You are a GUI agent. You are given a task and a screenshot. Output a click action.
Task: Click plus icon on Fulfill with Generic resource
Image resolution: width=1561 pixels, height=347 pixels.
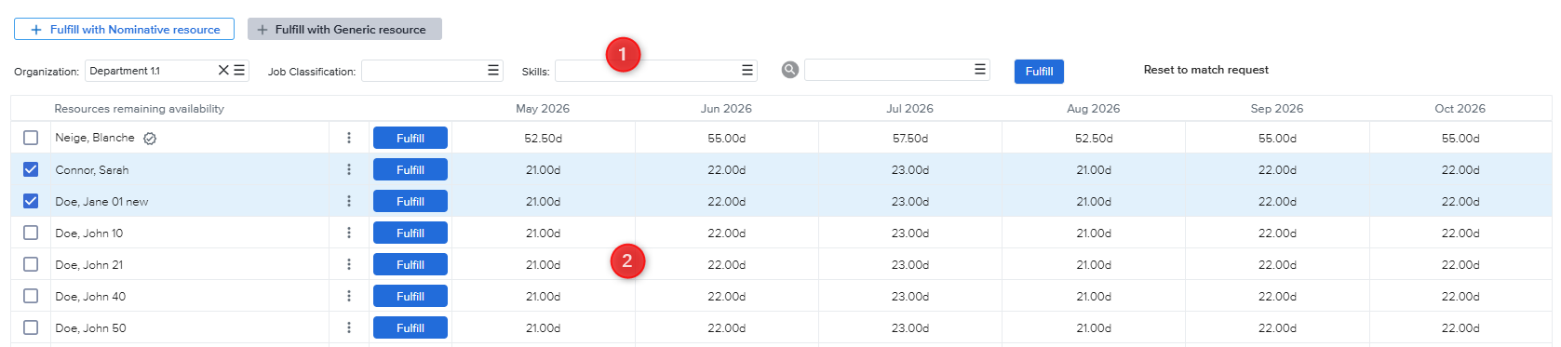(x=262, y=30)
